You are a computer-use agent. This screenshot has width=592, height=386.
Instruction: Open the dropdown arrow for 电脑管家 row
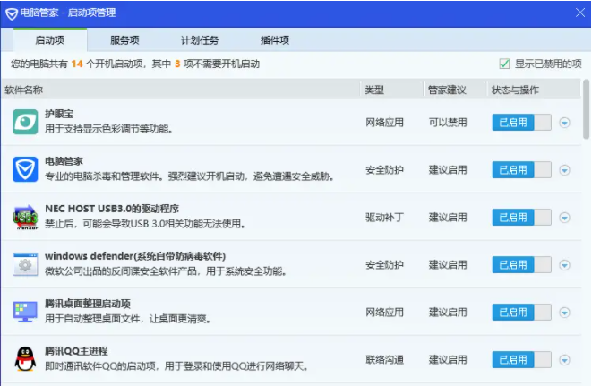(x=564, y=170)
